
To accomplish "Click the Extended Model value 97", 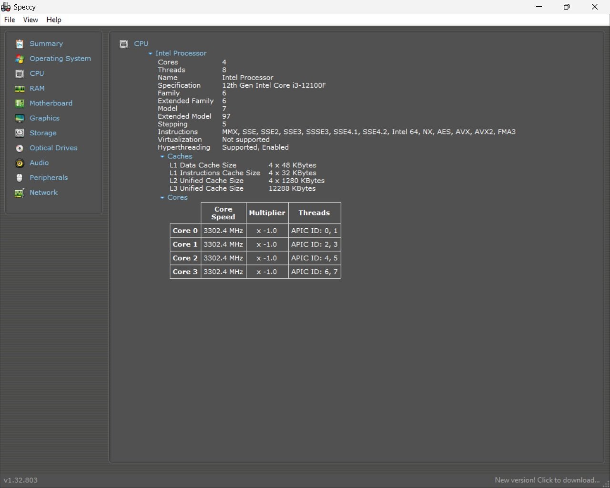I will 226,116.
